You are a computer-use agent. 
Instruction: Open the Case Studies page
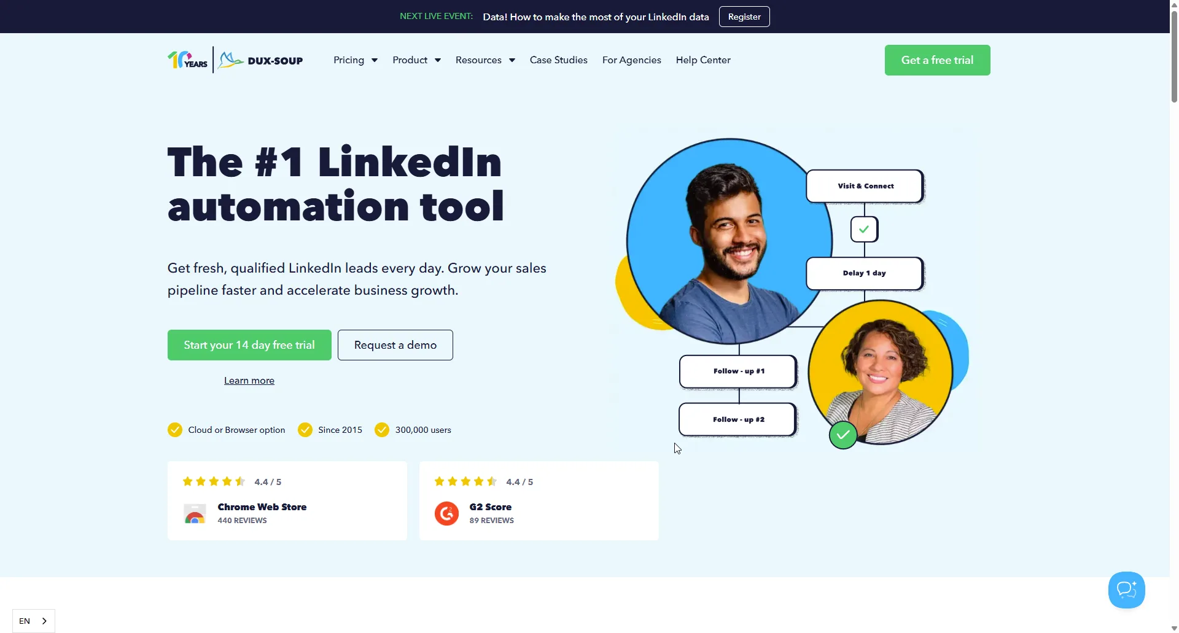click(559, 60)
